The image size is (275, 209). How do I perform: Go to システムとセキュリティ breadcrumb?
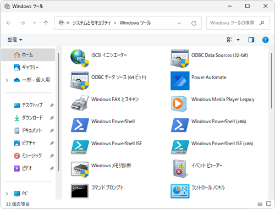click(91, 23)
